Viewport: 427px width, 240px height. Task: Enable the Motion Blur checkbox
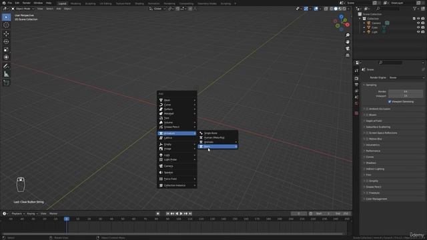click(367, 139)
